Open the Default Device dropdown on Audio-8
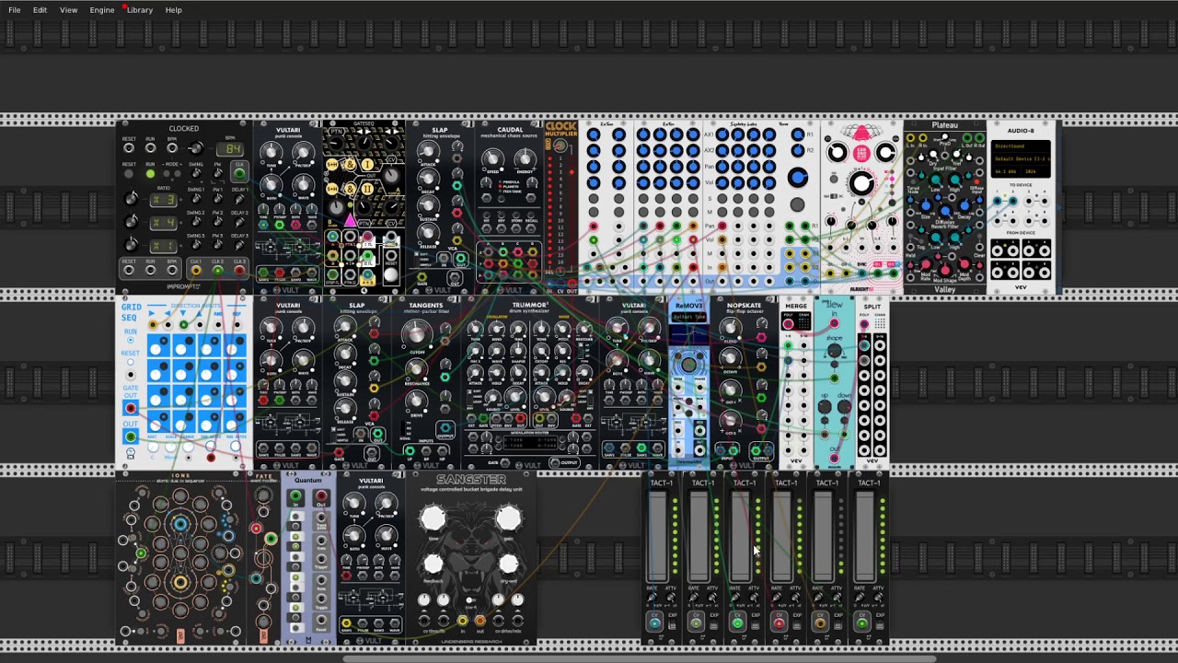The width and height of the screenshot is (1178, 663). click(x=1021, y=158)
